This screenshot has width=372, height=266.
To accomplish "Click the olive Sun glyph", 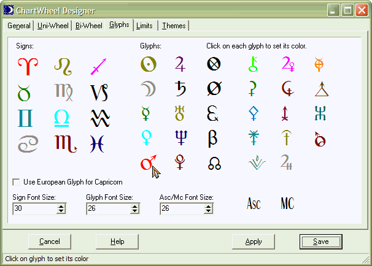I will pos(149,64).
